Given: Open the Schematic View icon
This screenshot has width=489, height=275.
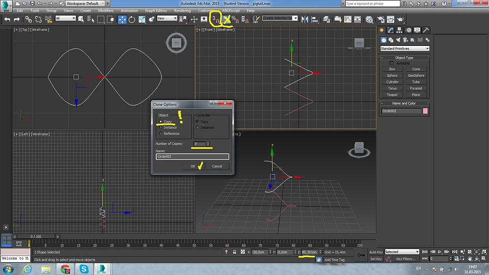Looking at the screenshot, I should pos(357,19).
